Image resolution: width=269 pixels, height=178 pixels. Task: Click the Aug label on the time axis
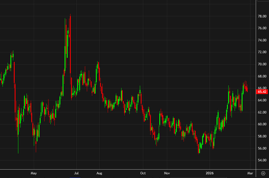point(99,173)
